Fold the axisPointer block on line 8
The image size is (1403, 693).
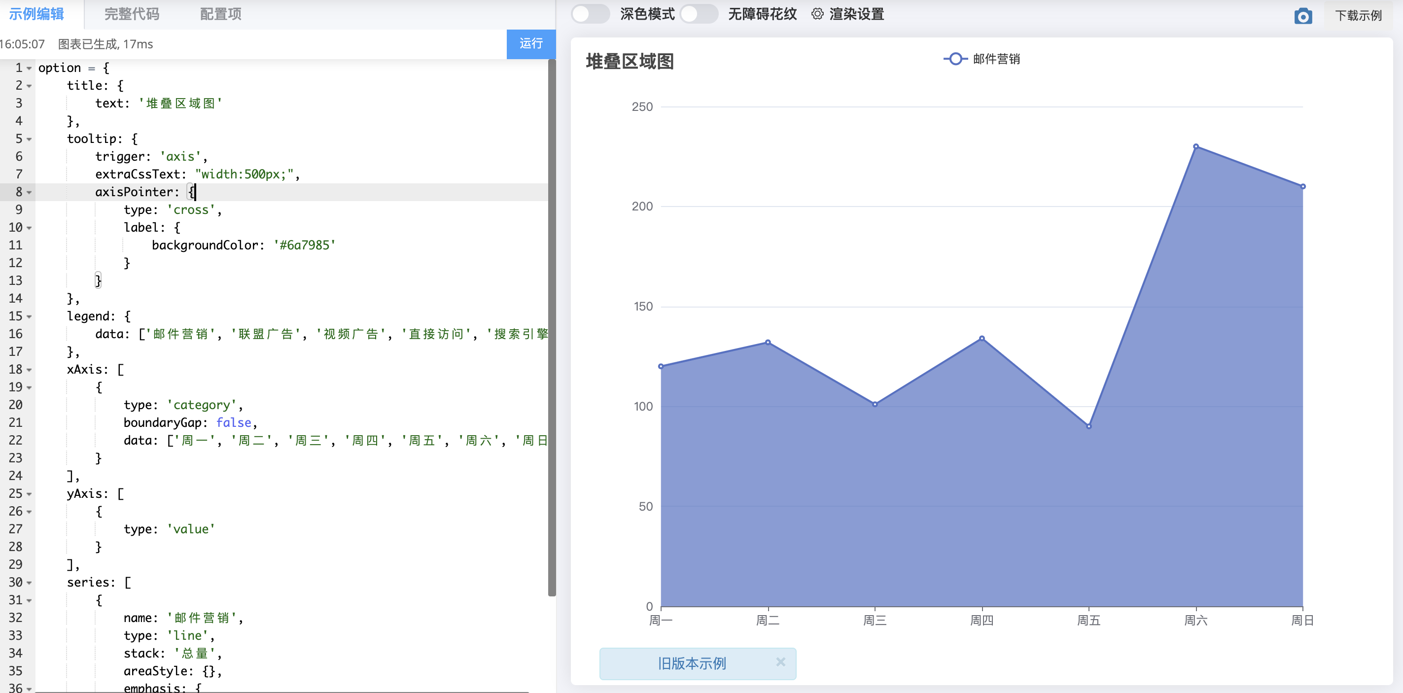pos(30,192)
